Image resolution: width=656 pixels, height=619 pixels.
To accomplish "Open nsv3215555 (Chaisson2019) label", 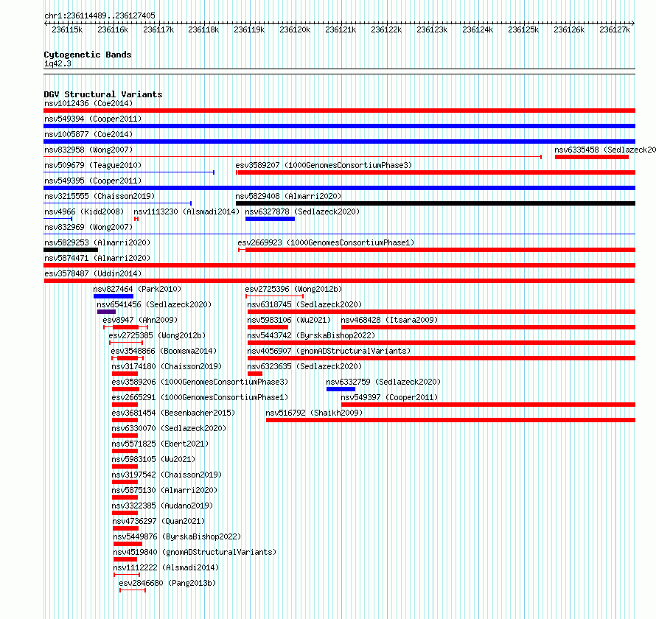I will pyautogui.click(x=100, y=196).
